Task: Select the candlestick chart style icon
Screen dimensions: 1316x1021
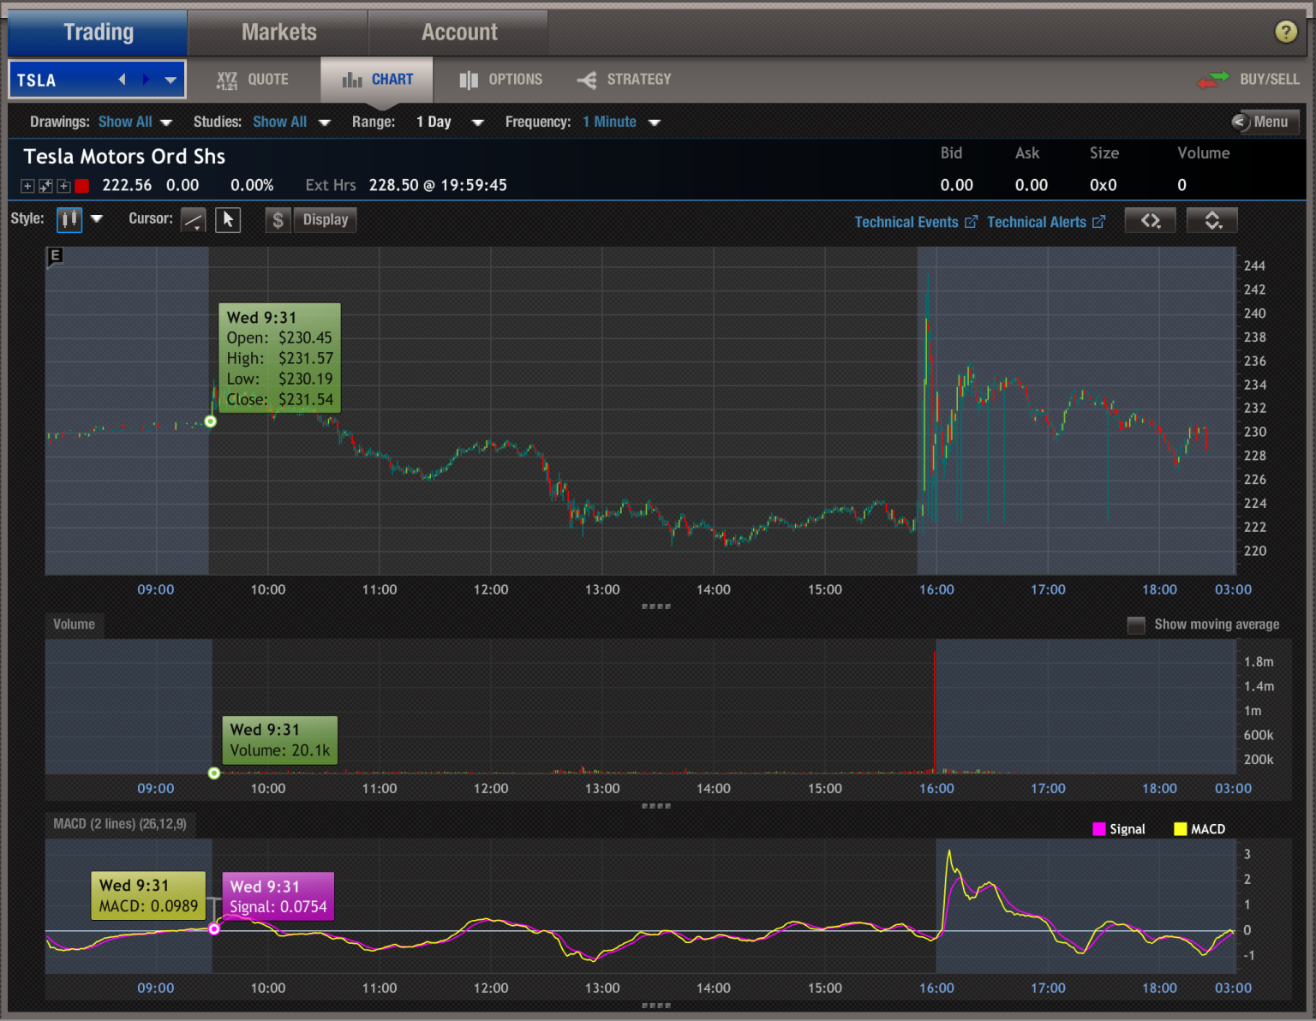Action: coord(69,220)
